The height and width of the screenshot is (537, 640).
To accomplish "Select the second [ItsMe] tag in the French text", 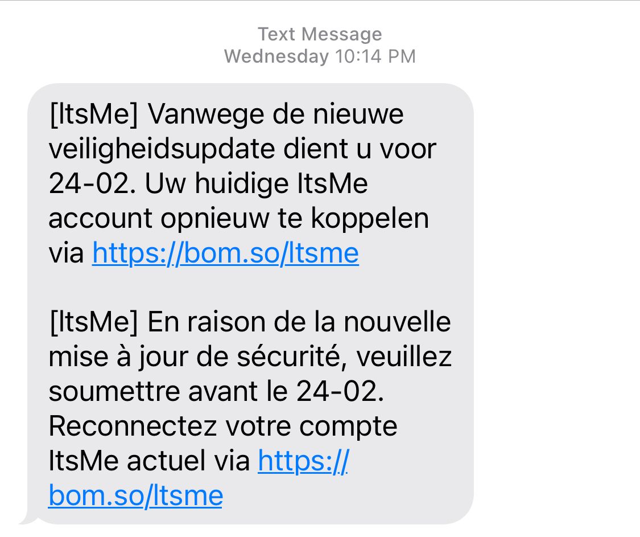I will tap(94, 322).
